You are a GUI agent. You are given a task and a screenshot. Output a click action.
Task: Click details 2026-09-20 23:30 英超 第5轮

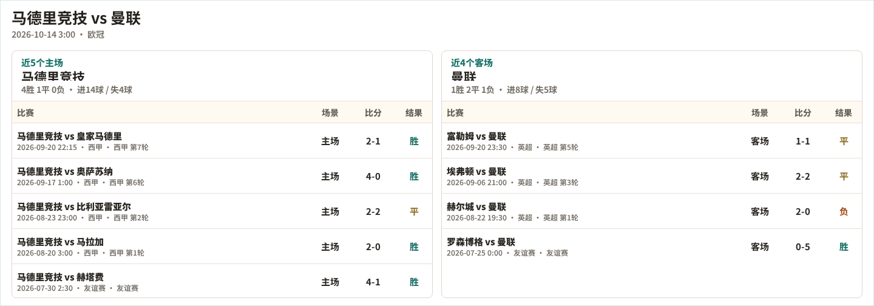tap(512, 148)
